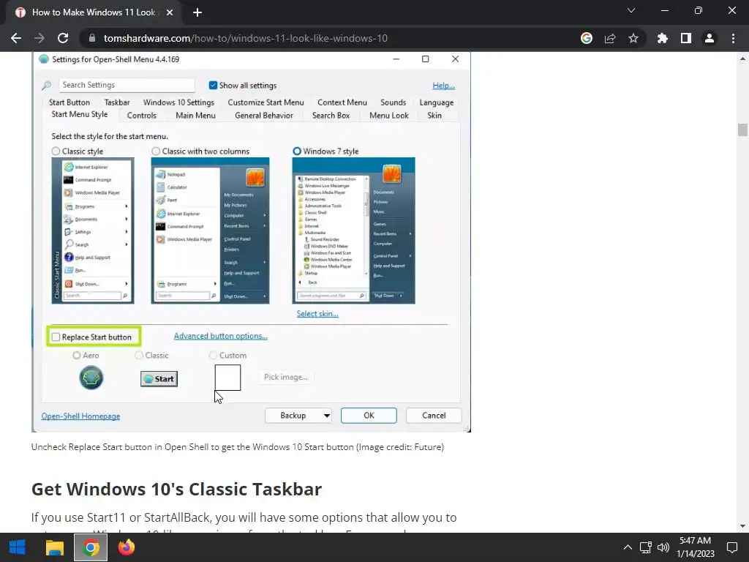This screenshot has width=749, height=562.
Task: Open Firefox from the taskbar
Action: click(x=126, y=547)
